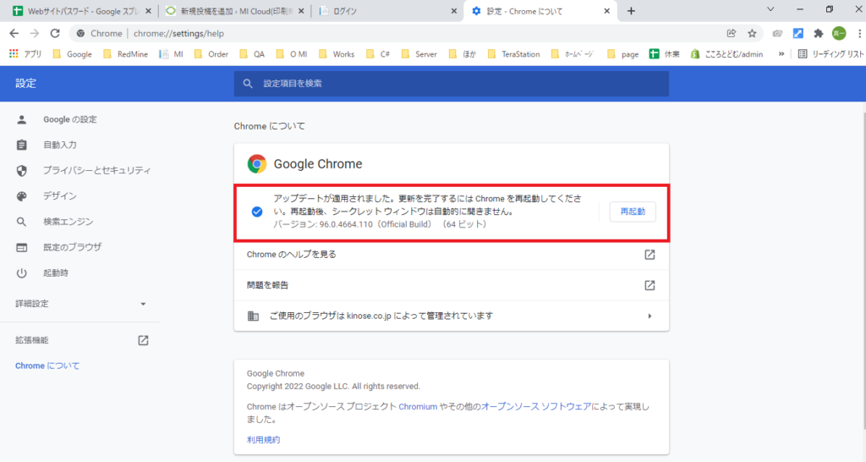Open the Server bookmark folder

click(419, 53)
